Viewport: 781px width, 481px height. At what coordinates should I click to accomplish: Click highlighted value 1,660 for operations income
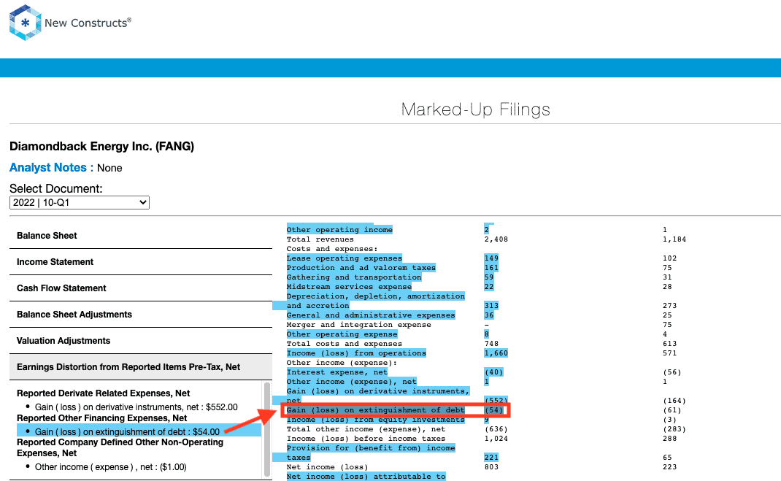[496, 353]
